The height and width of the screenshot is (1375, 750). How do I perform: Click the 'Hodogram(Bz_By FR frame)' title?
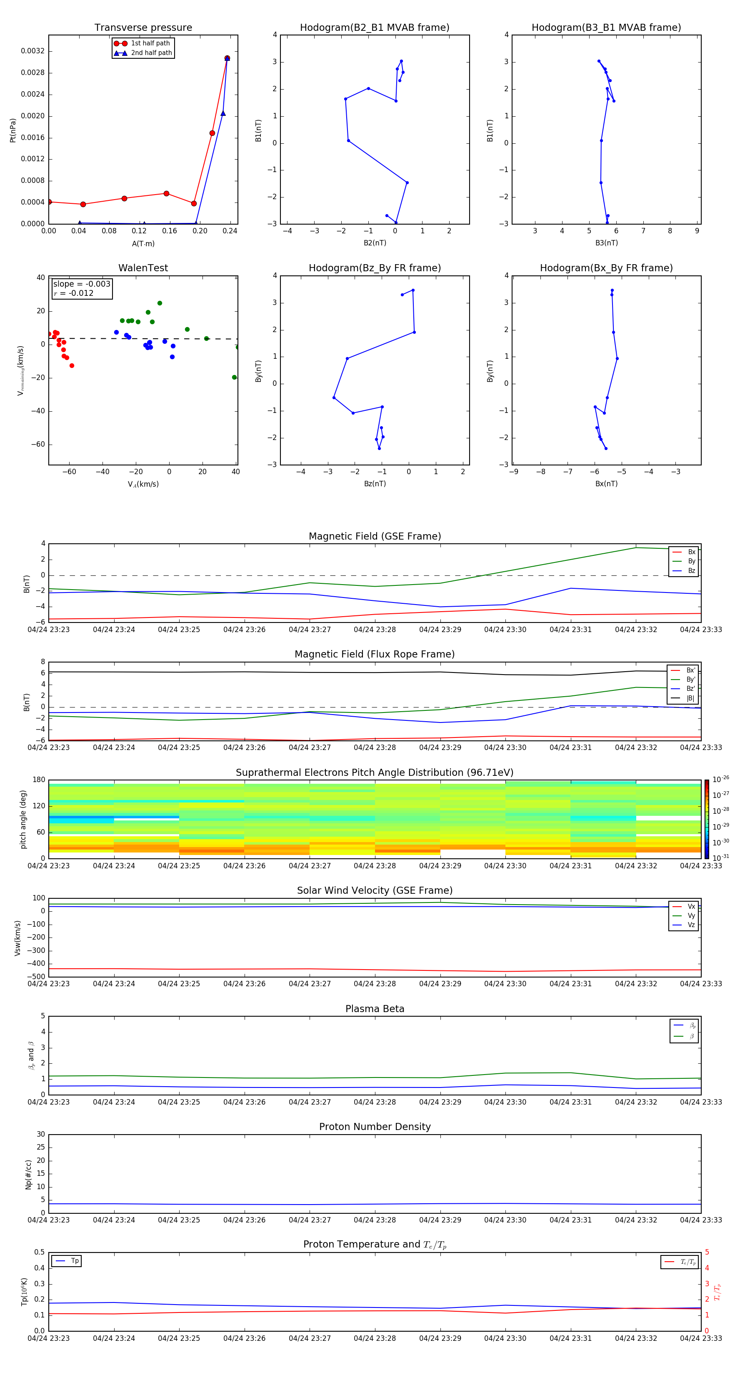click(375, 268)
